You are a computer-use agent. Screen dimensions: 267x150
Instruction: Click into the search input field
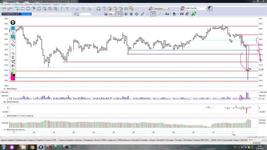coord(85,14)
